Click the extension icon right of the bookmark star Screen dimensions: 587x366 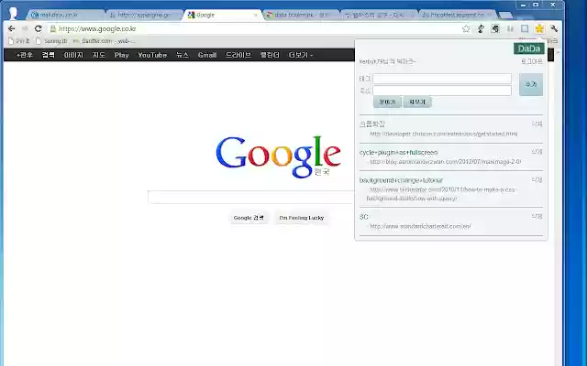click(481, 28)
